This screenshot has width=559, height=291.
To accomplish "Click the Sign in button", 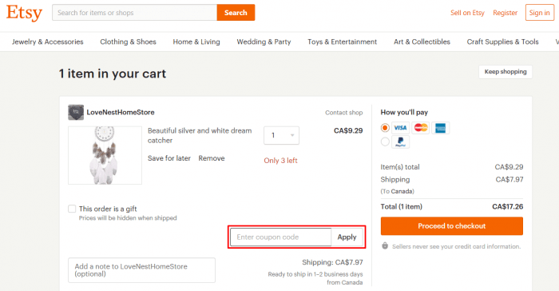I will [x=539, y=13].
